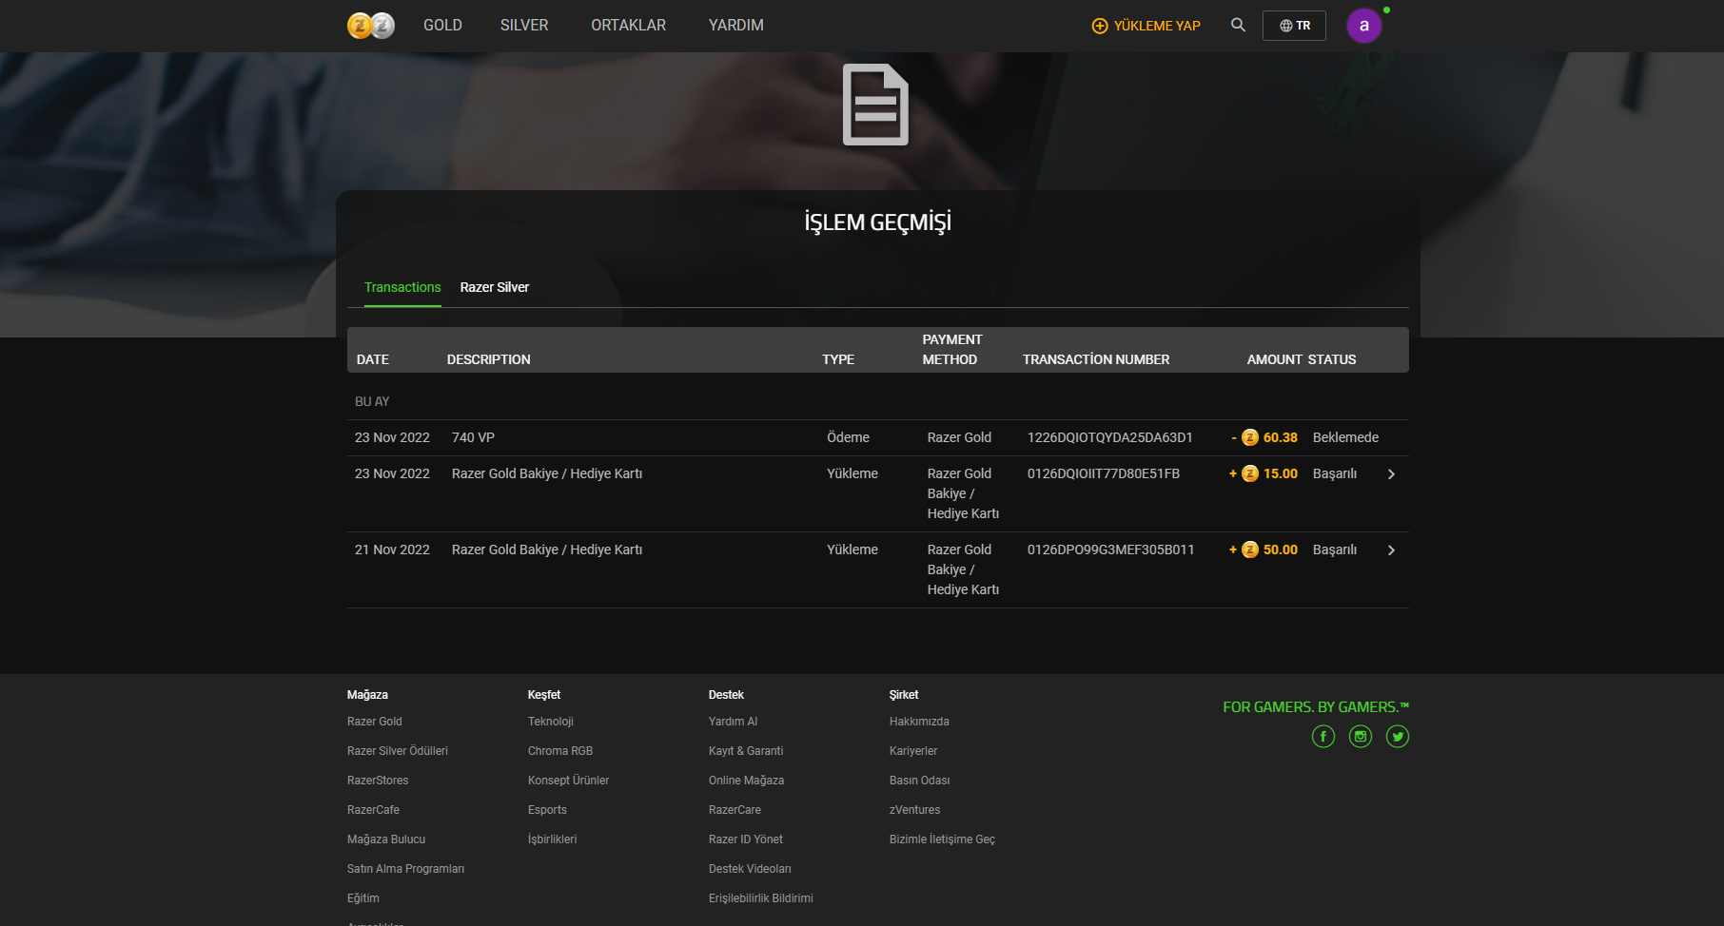Click the 21 Nov 2022 date cell
The width and height of the screenshot is (1724, 926).
click(x=392, y=550)
